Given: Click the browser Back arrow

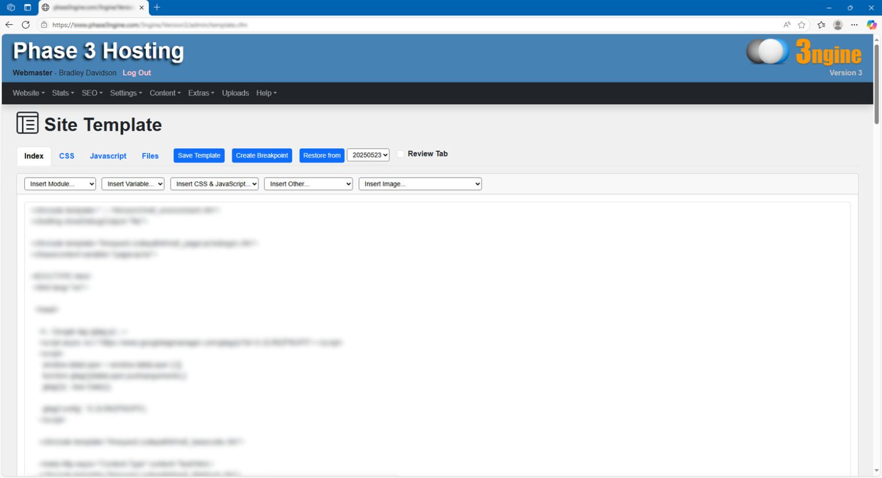Looking at the screenshot, I should click(9, 25).
